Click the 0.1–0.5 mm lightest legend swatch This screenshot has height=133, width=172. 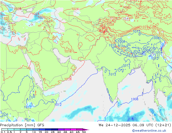click(x=5, y=129)
